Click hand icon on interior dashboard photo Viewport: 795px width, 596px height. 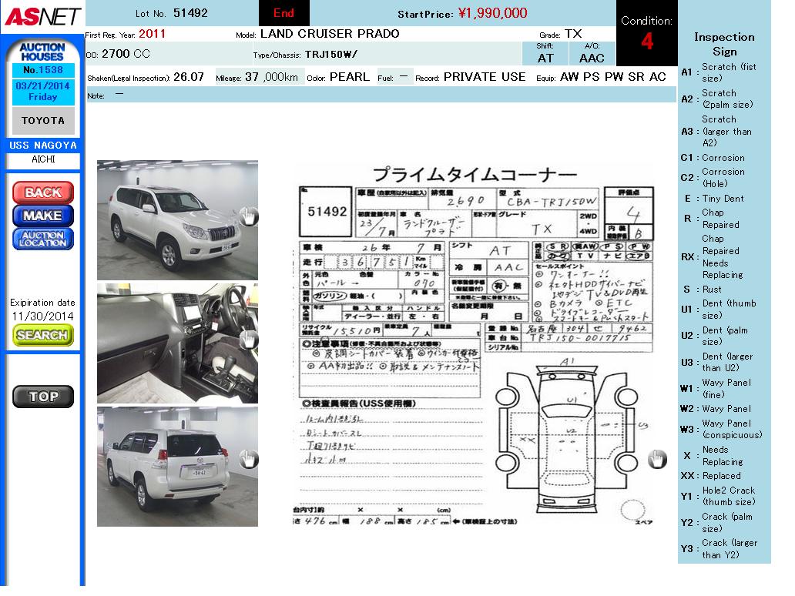click(248, 340)
